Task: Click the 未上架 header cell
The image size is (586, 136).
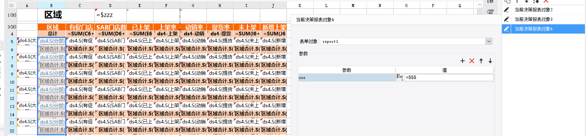Action: click(247, 27)
